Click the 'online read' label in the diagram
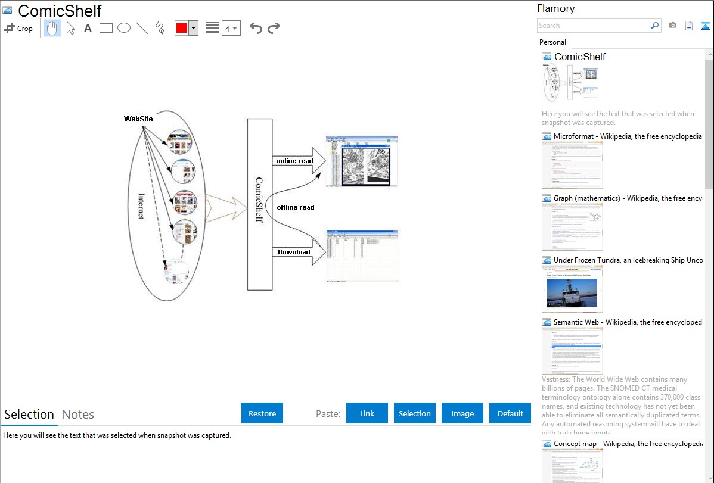 [294, 161]
